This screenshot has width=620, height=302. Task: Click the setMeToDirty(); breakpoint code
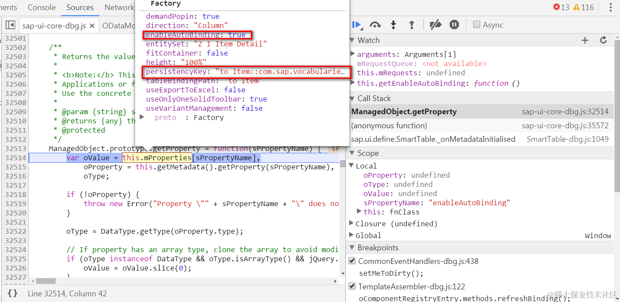pyautogui.click(x=391, y=273)
